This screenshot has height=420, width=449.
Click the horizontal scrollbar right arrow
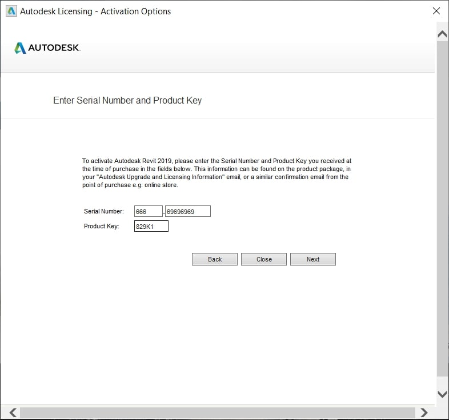(423, 412)
